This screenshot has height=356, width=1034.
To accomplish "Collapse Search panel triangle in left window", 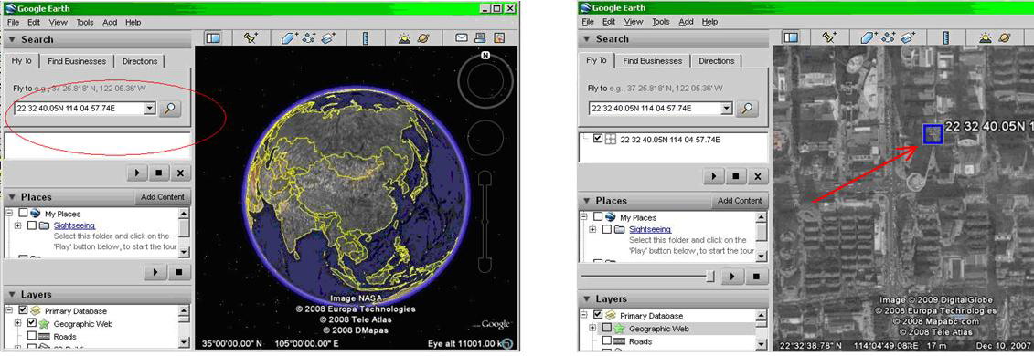I will (x=12, y=39).
